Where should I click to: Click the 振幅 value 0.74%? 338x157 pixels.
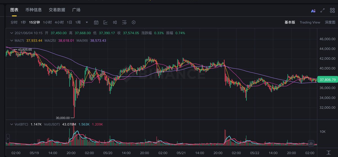[x=180, y=33]
